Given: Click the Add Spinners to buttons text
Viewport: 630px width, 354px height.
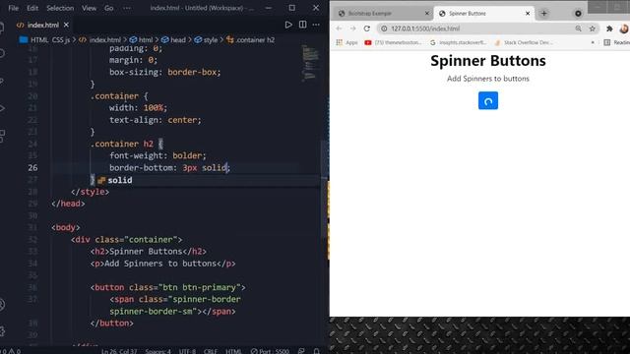Looking at the screenshot, I should 488,79.
